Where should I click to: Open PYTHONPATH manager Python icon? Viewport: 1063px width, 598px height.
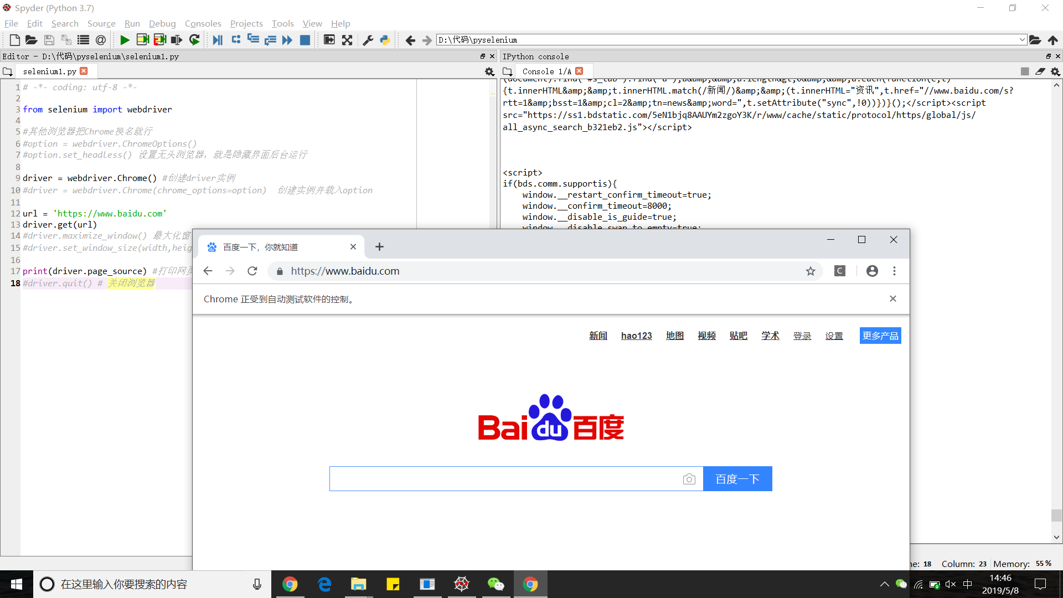tap(385, 40)
